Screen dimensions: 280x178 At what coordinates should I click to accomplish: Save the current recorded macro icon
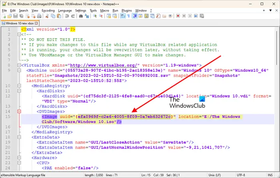[x=202, y=16]
